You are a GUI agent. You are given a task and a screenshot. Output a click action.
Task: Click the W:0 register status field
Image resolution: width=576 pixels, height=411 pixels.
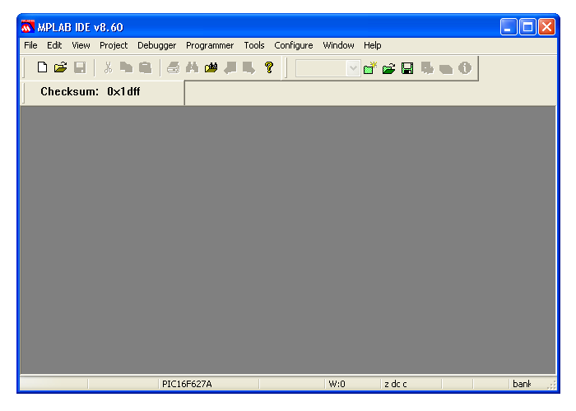click(337, 384)
